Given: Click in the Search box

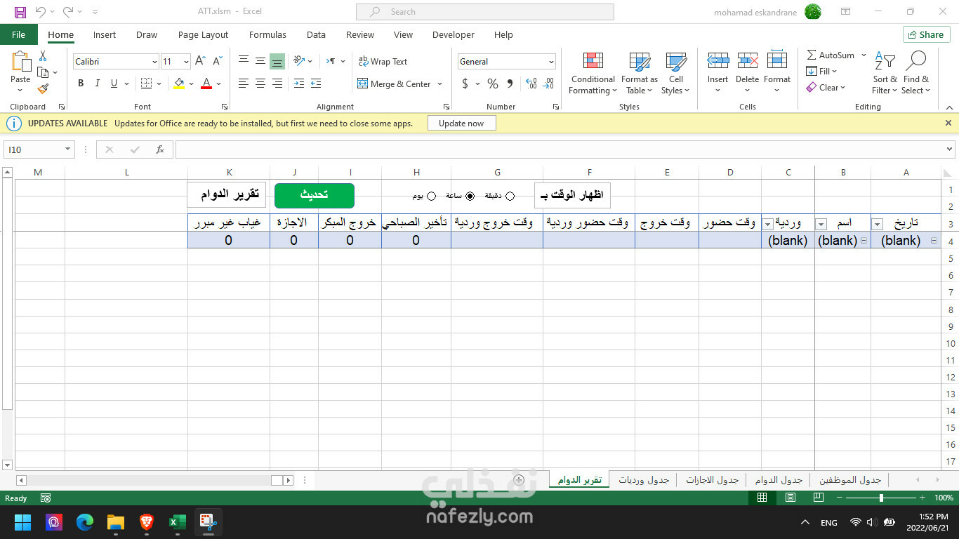Looking at the screenshot, I should (x=484, y=12).
